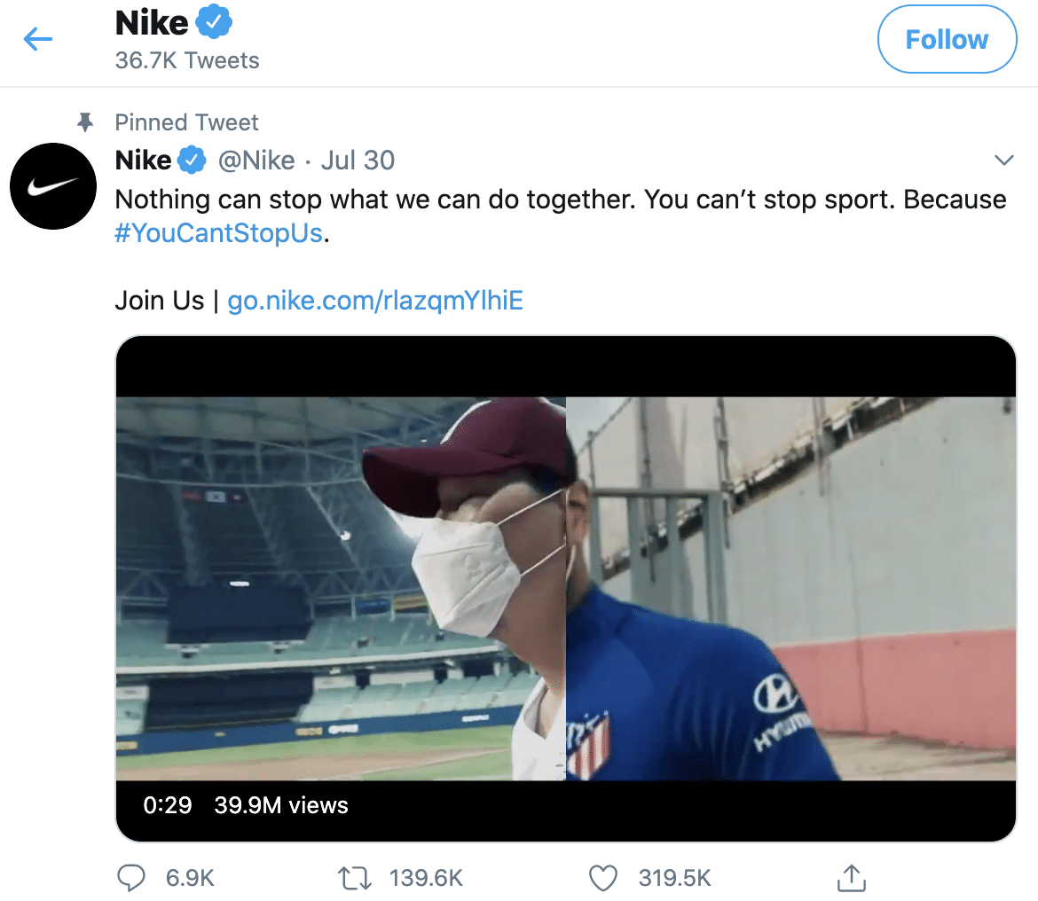Click the pin icon next to Pinned Tweet
Image resolution: width=1038 pixels, height=901 pixels.
click(x=86, y=122)
